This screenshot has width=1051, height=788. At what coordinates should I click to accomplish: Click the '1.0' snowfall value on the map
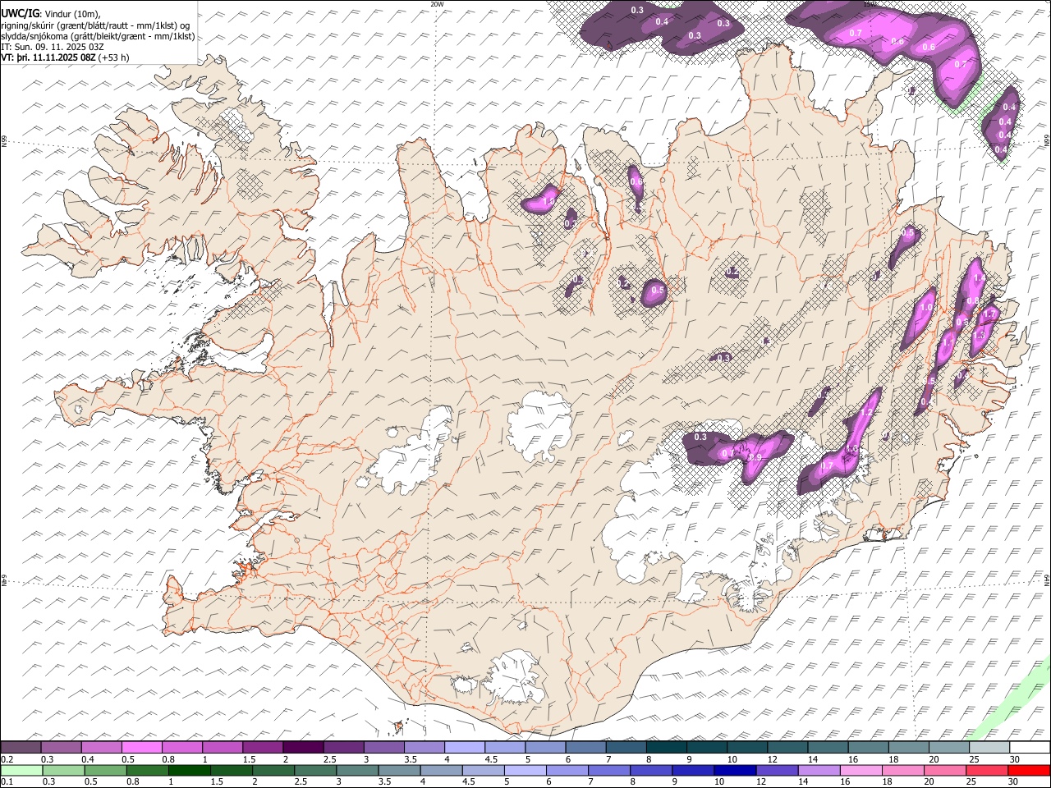[927, 307]
